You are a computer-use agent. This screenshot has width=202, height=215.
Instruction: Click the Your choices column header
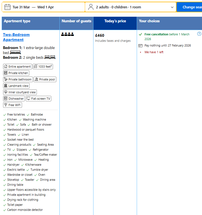click(x=169, y=23)
